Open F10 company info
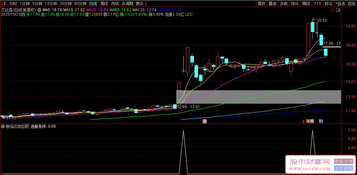This screenshot has height=175, width=357. [318, 4]
